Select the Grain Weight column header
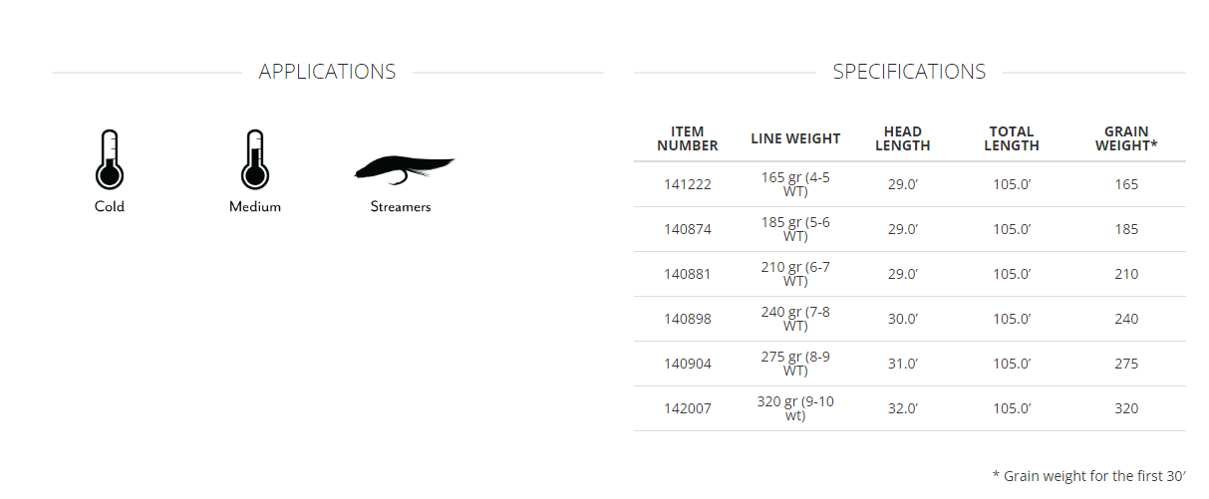The height and width of the screenshot is (499, 1209). 1126,138
